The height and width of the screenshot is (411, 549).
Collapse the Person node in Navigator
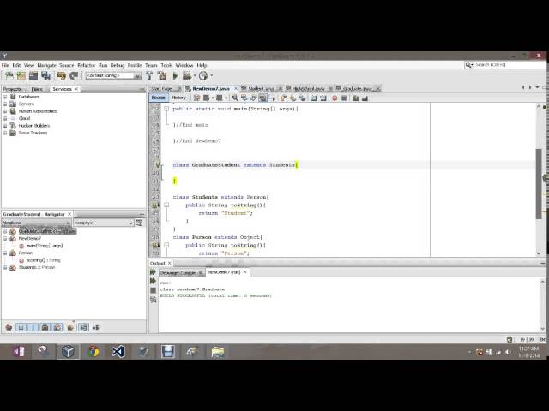5,253
